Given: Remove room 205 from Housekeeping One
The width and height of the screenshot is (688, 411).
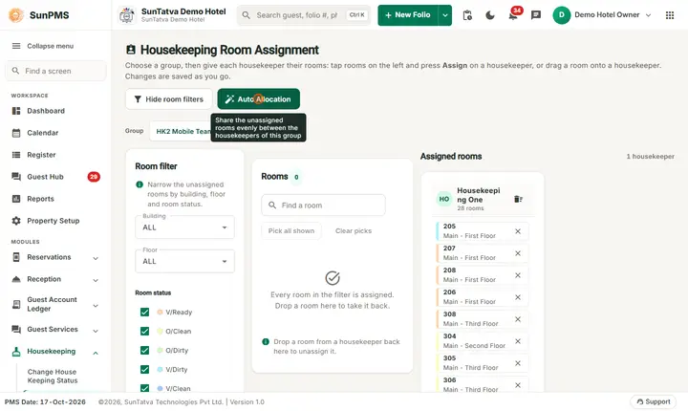Looking at the screenshot, I should point(518,231).
